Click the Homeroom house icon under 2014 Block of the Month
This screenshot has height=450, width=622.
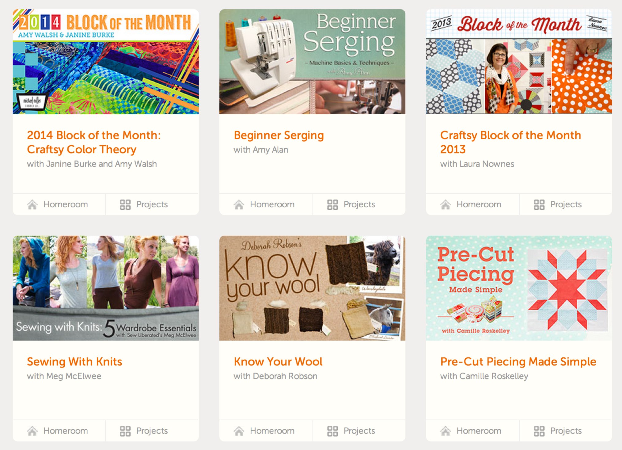[x=33, y=204]
